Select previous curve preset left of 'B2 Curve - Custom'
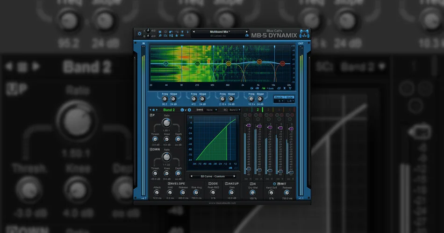Viewport: 444px width, 233px height. pos(192,176)
